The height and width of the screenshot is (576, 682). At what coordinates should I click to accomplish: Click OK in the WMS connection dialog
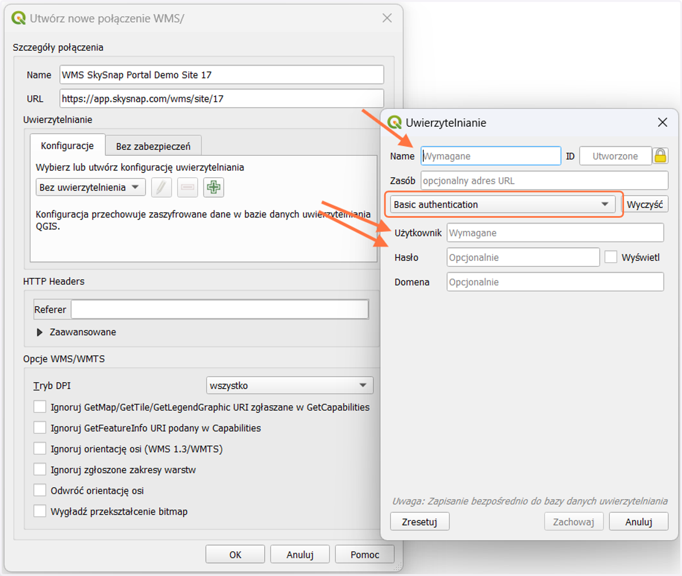point(235,554)
